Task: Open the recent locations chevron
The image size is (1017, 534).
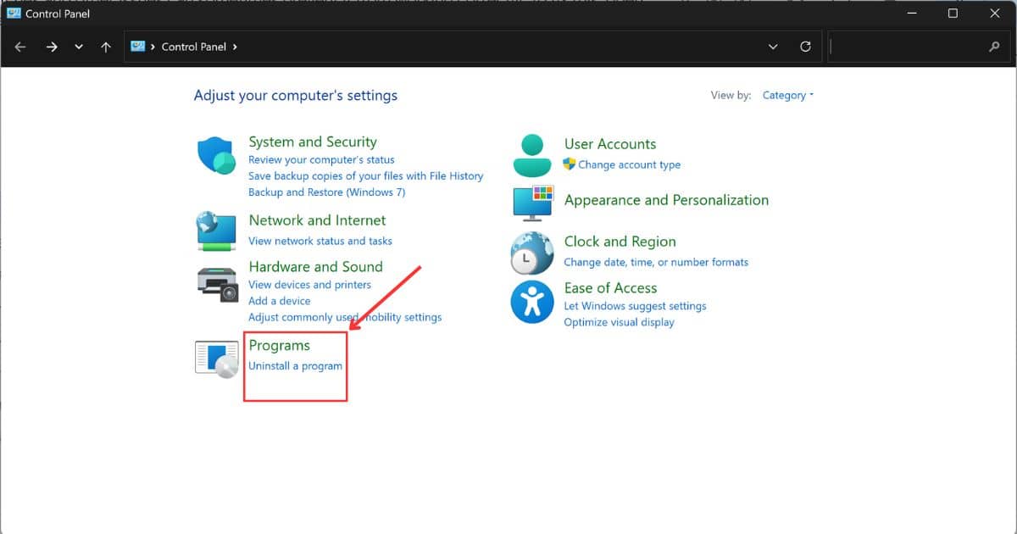Action: (x=79, y=47)
